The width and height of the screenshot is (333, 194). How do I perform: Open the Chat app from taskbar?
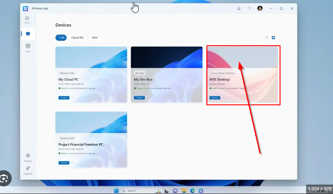click(x=175, y=191)
